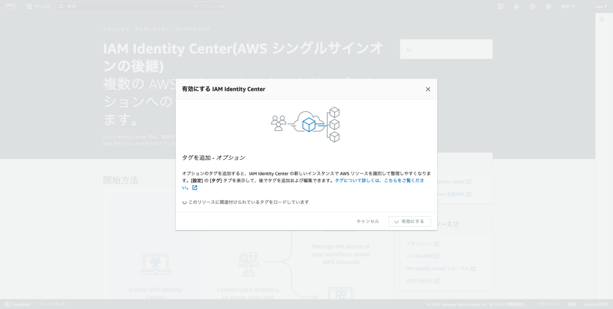Click the external-link icon beside フォーラム
Image resolution: width=613 pixels, height=309 pixels.
(x=473, y=269)
